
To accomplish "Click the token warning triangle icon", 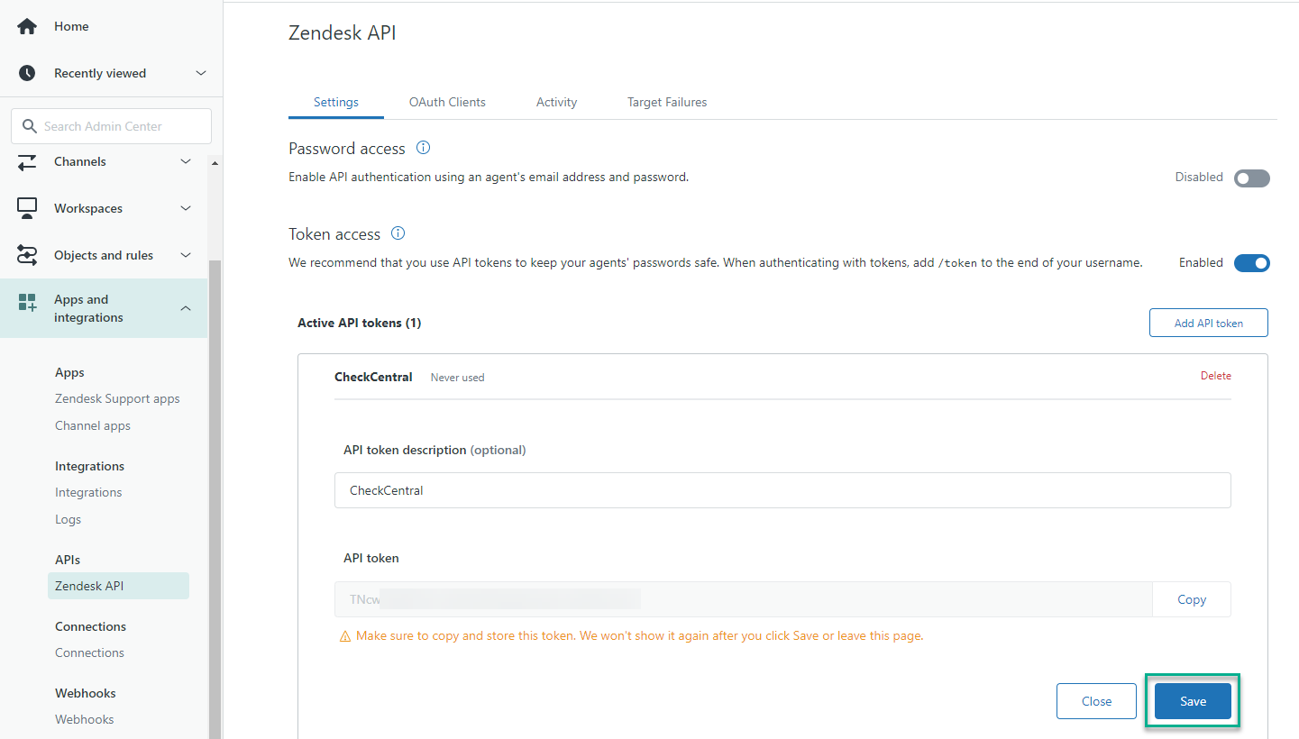I will pyautogui.click(x=345, y=636).
